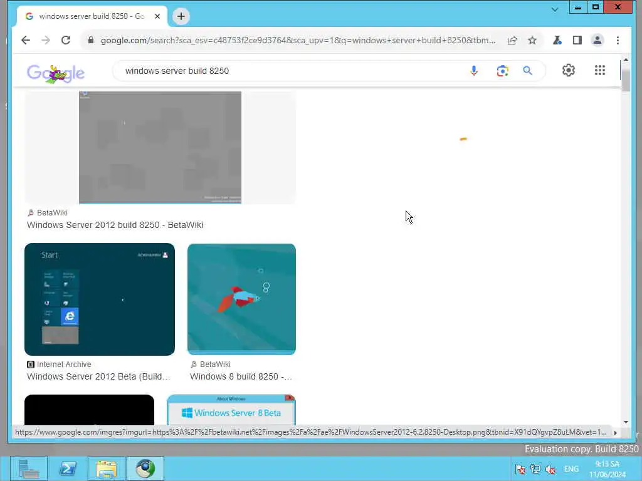Open File Explorer from the taskbar

coord(107,468)
